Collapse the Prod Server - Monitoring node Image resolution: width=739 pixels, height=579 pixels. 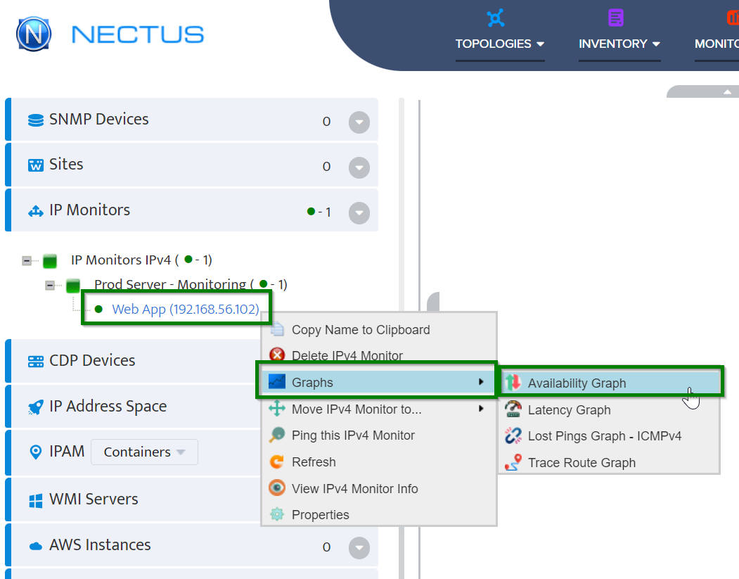click(x=50, y=285)
